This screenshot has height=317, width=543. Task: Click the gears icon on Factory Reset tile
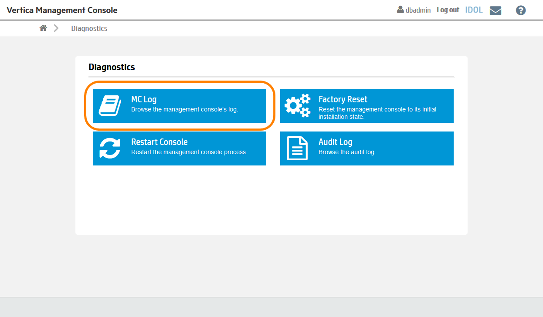click(x=297, y=106)
